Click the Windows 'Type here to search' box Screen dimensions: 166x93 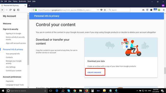[x=27, y=91]
